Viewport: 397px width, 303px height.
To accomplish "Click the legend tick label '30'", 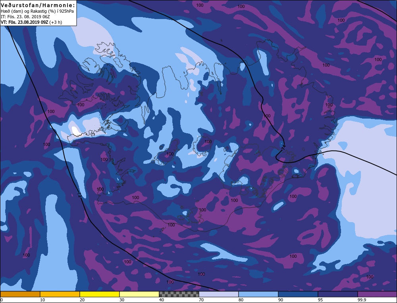I will [x=122, y=300].
